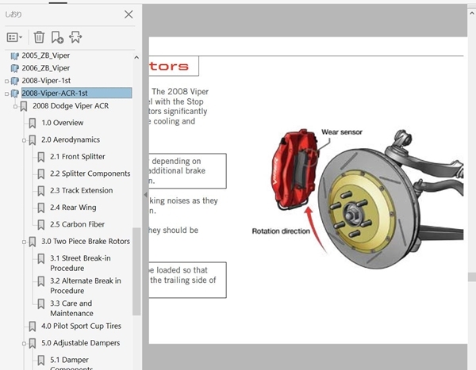Add a new bookmark with plus icon
The width and height of the screenshot is (476, 370).
tap(57, 37)
